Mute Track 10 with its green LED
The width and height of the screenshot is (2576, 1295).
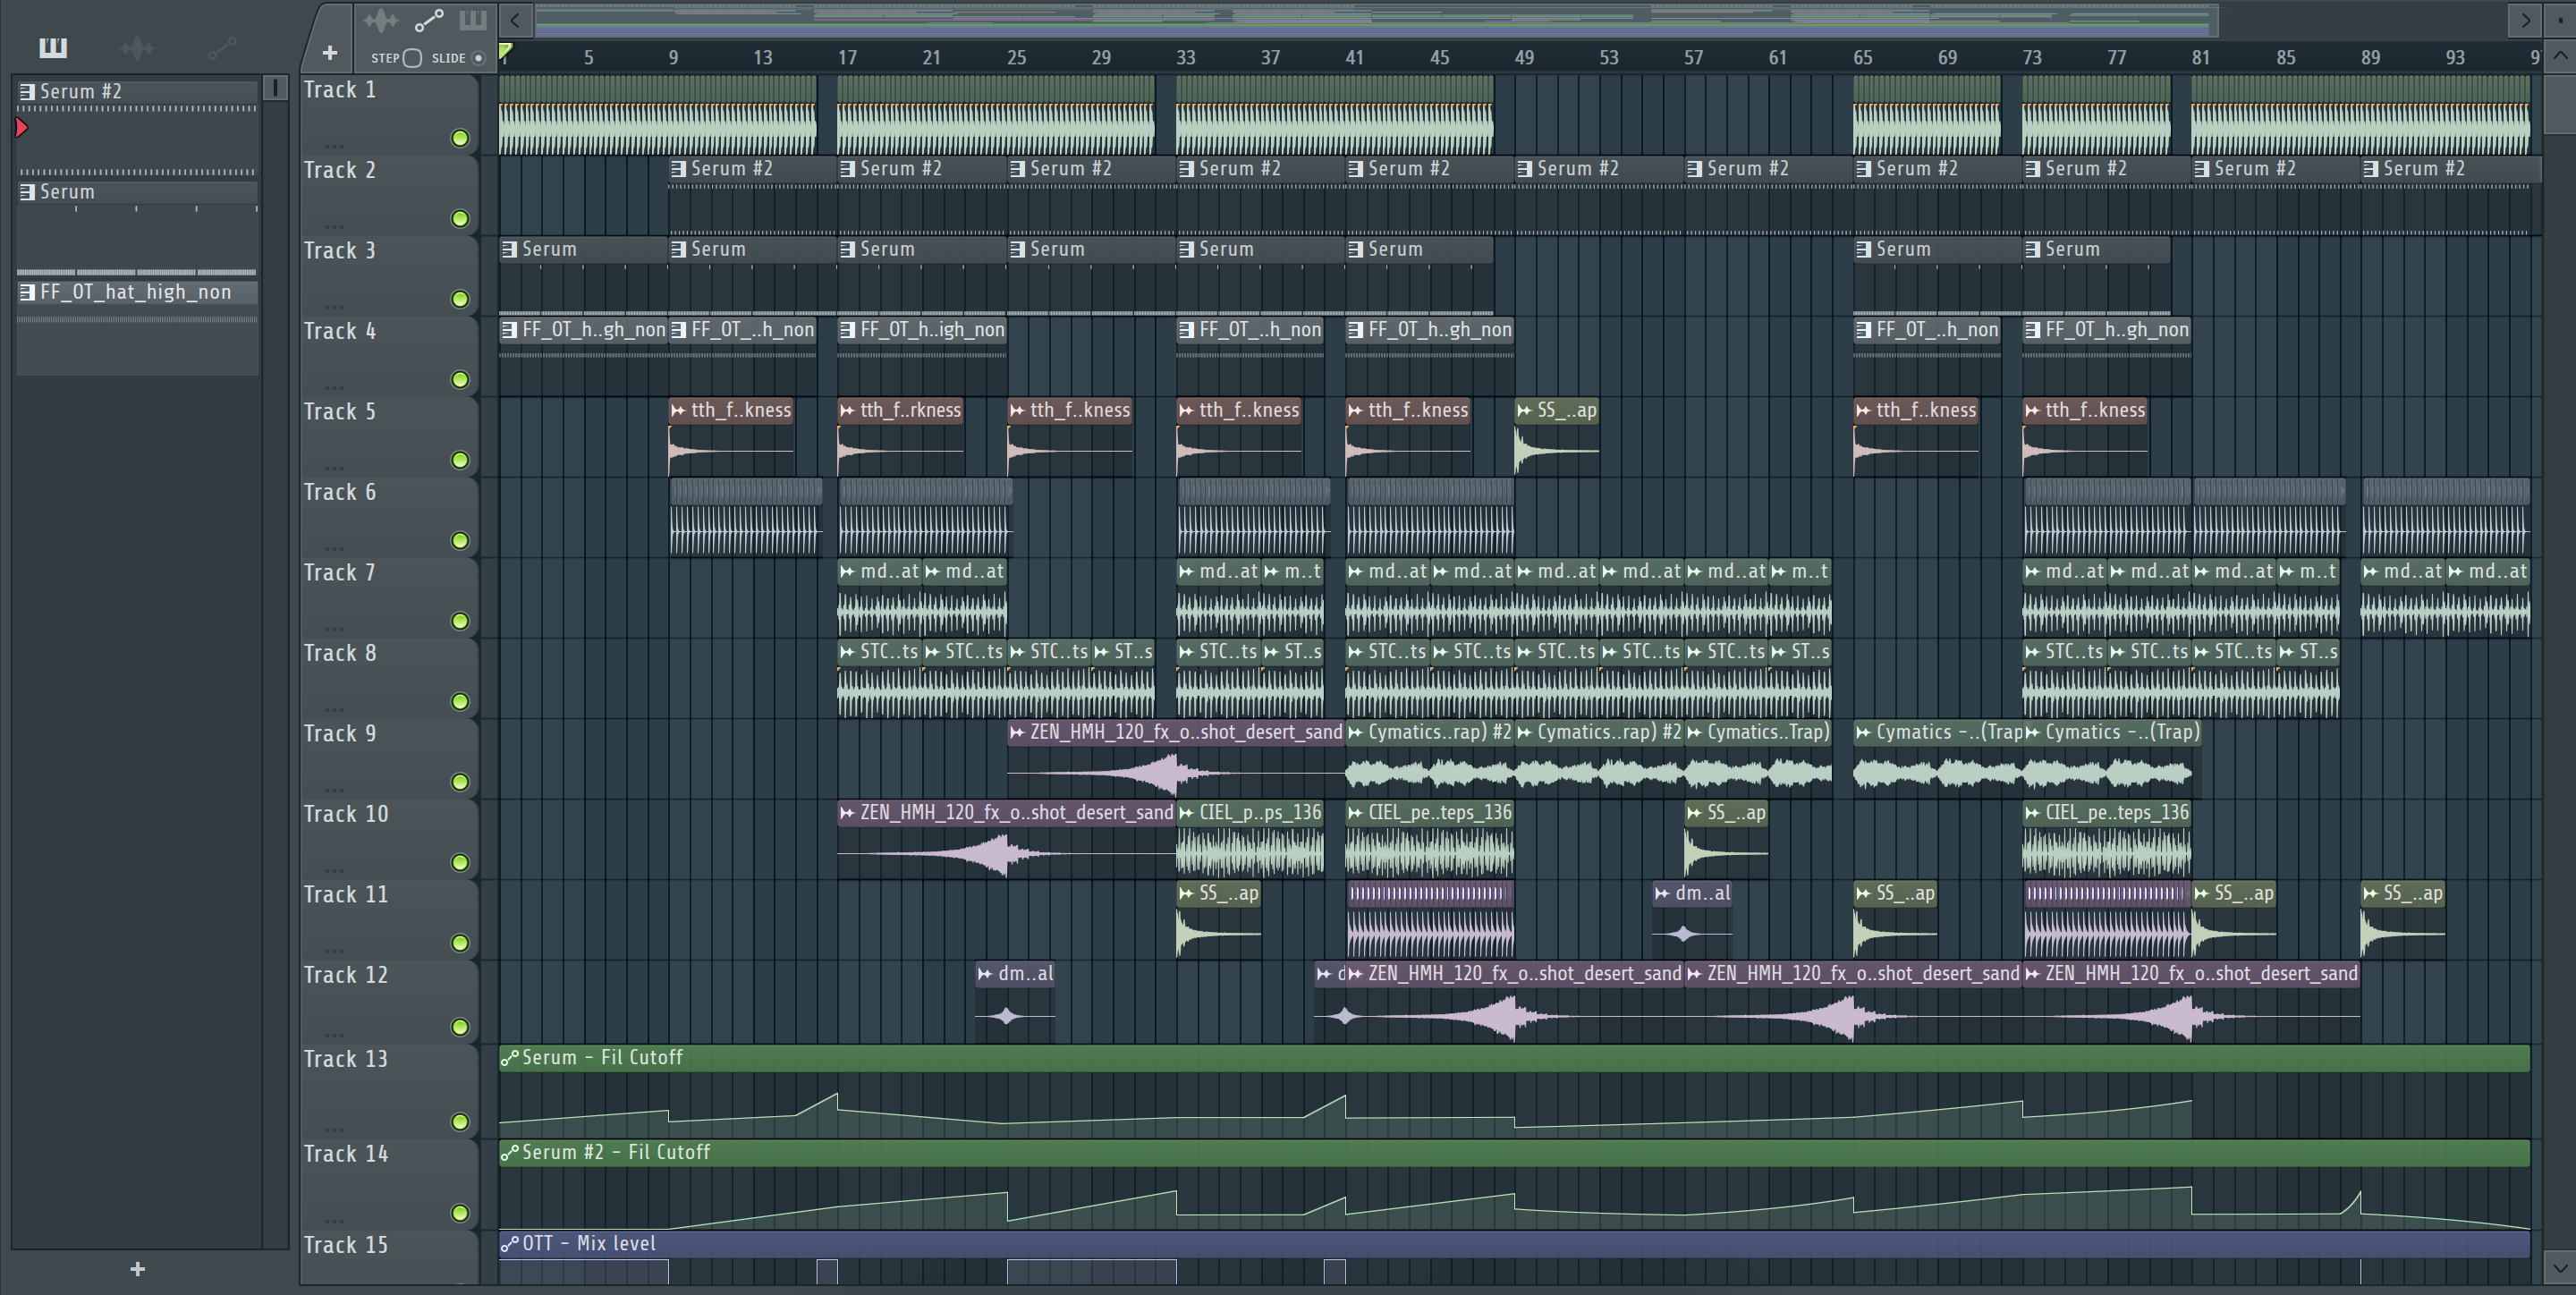click(460, 862)
